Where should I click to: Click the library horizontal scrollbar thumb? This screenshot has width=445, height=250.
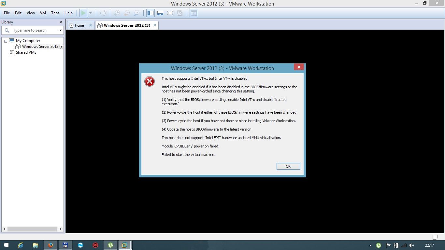tap(32, 229)
